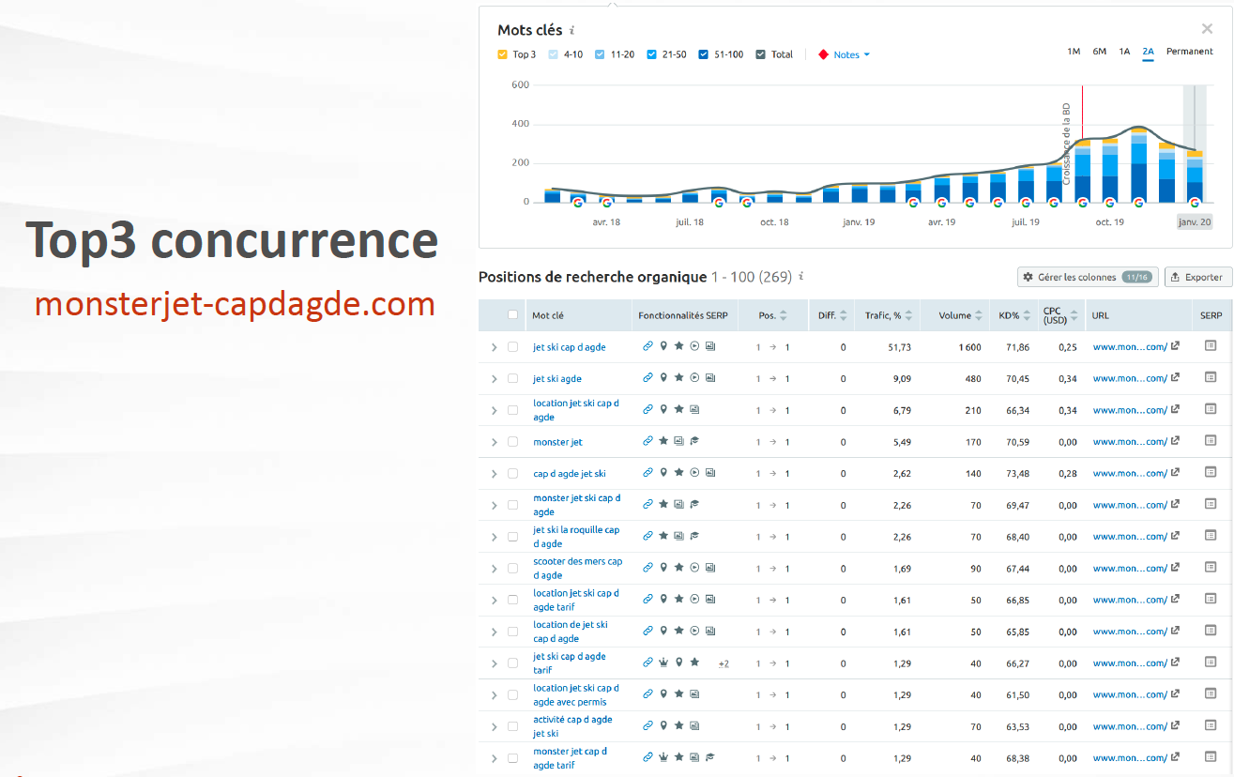Toggle the 21-50 positions series checkbox
The height and width of the screenshot is (777, 1234).
point(652,54)
